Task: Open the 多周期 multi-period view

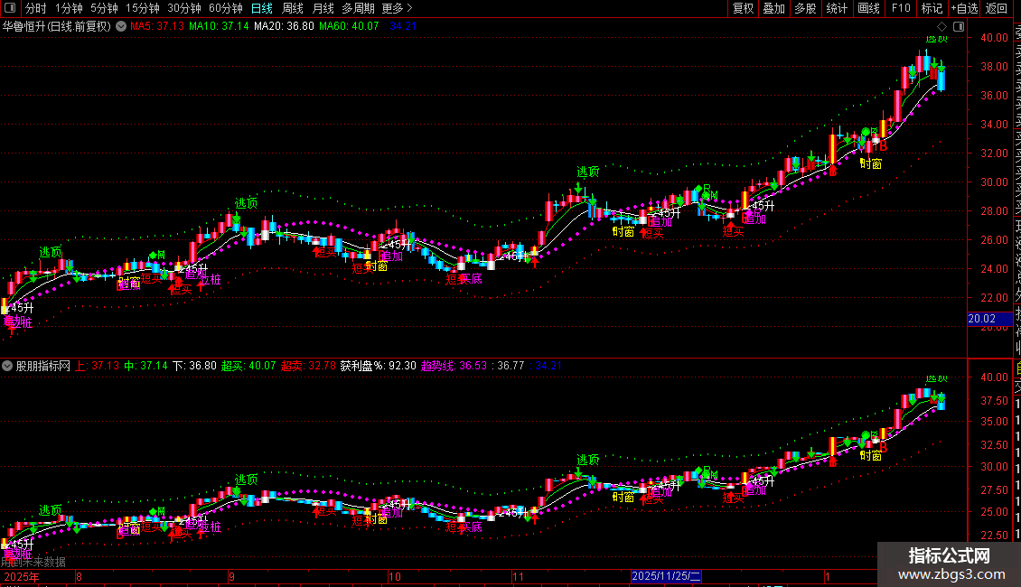Action: pyautogui.click(x=358, y=8)
